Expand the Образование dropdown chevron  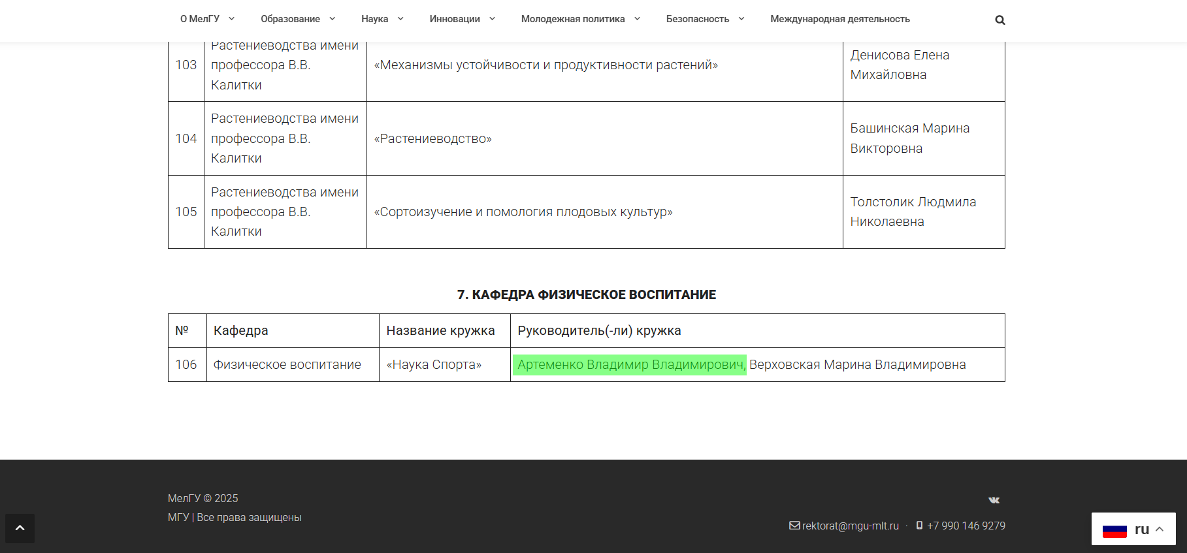pos(332,19)
